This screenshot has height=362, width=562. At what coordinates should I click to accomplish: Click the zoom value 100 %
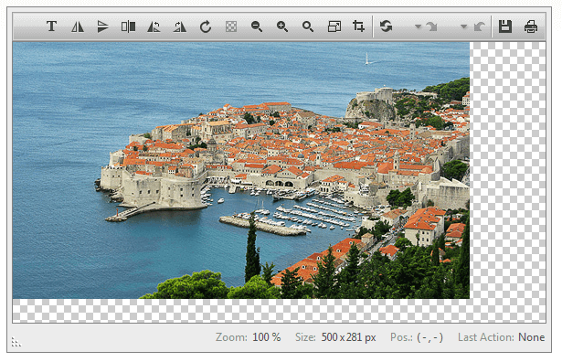click(x=266, y=337)
